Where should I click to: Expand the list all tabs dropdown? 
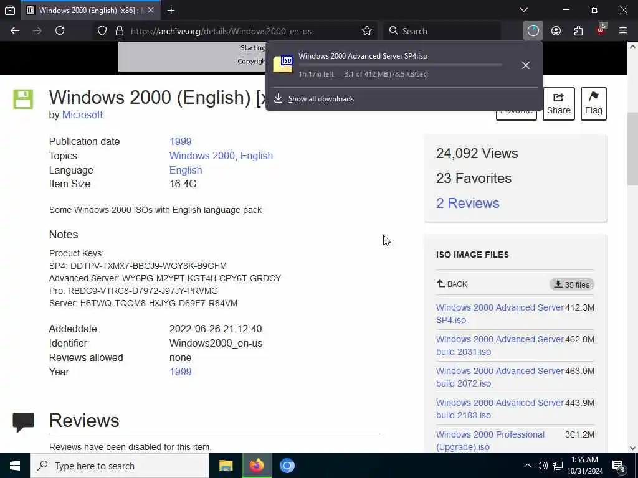(x=524, y=10)
